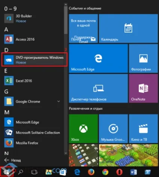Launch Firefox from the taskbar
Image resolution: width=159 pixels, height=177 pixels.
(x=91, y=172)
